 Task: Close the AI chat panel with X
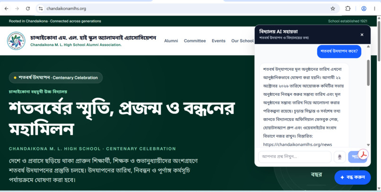362,35
